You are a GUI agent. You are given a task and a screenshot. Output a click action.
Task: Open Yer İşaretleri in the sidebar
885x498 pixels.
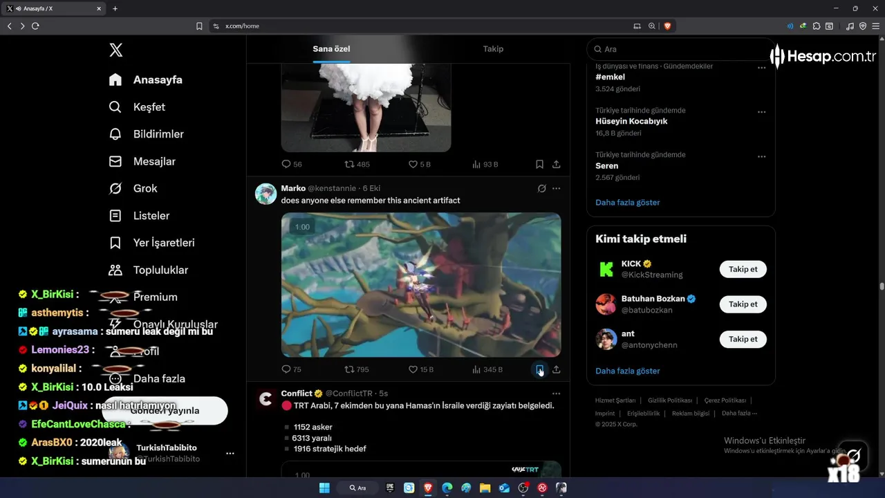pos(151,243)
